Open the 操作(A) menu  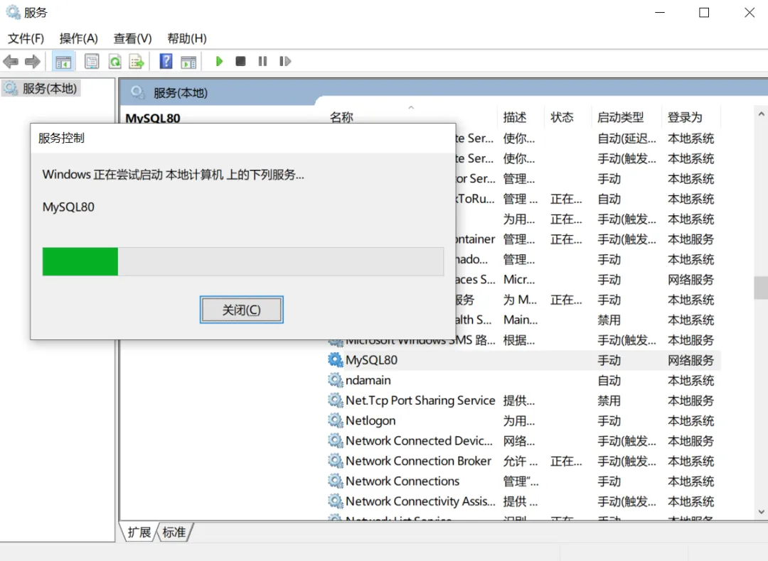click(x=79, y=38)
